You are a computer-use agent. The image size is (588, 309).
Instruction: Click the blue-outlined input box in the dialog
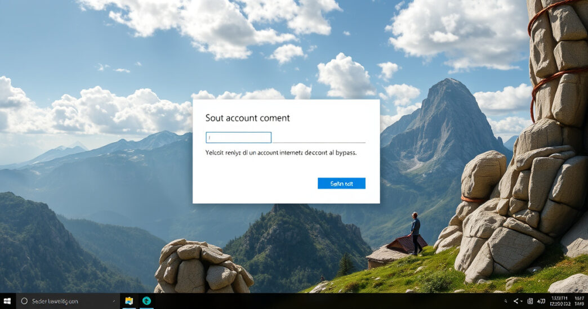239,137
